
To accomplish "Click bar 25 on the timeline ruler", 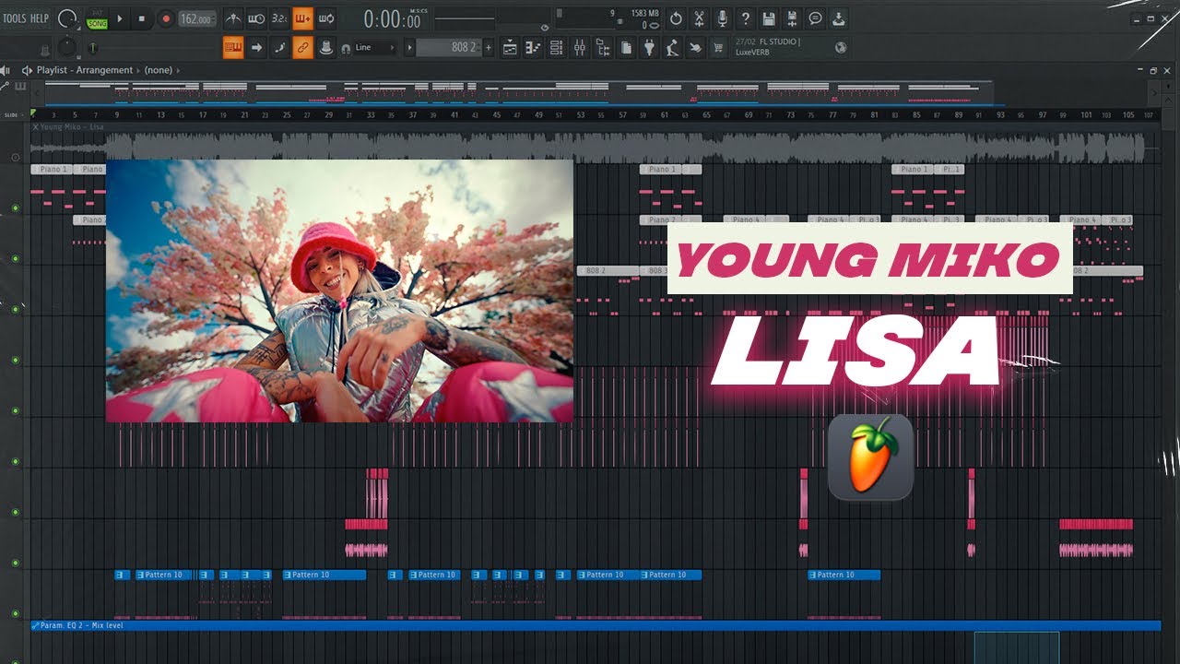I will tap(287, 115).
